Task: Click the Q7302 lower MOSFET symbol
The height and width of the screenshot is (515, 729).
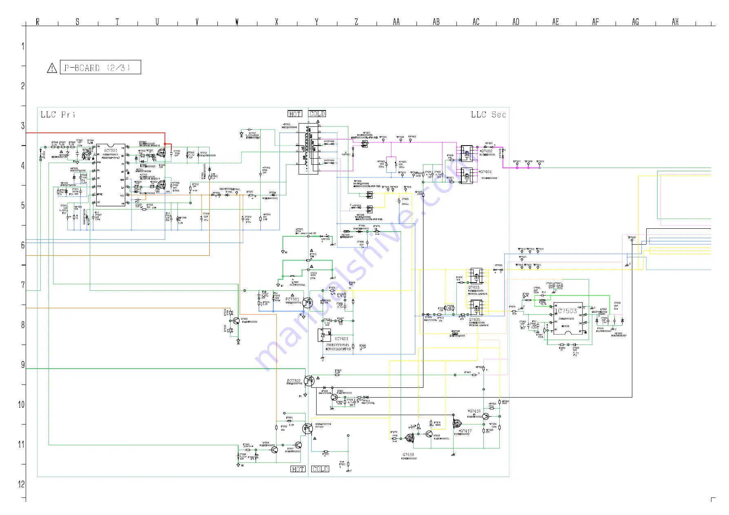Action: pos(162,185)
